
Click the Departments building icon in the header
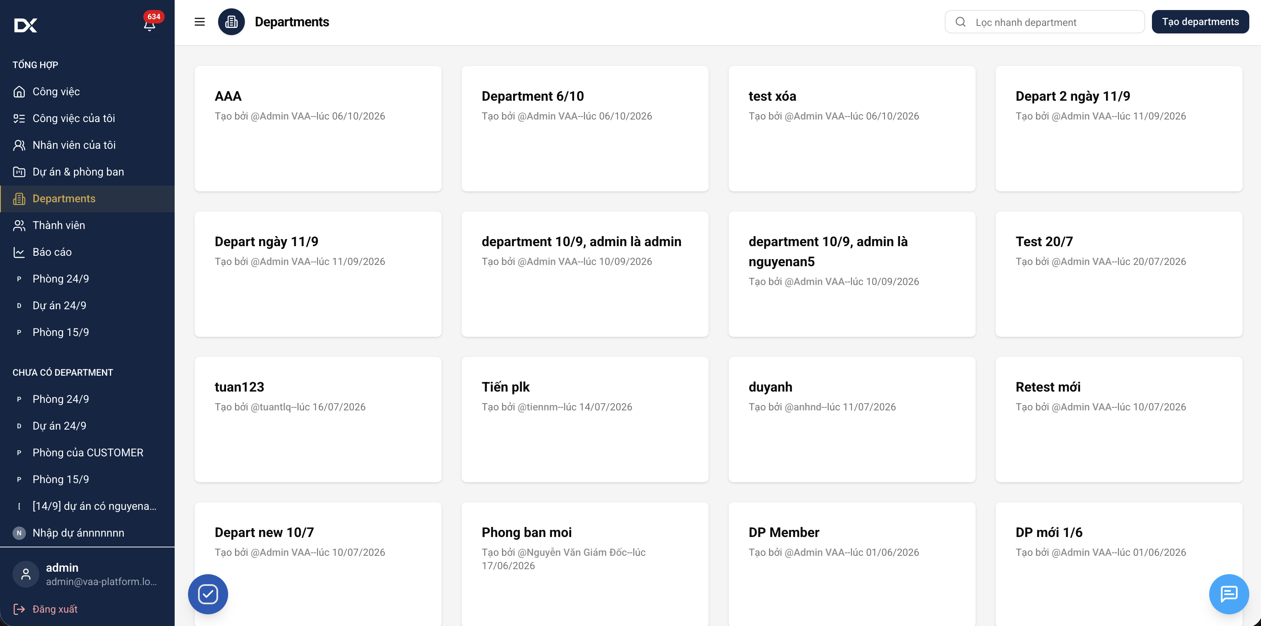coord(231,22)
